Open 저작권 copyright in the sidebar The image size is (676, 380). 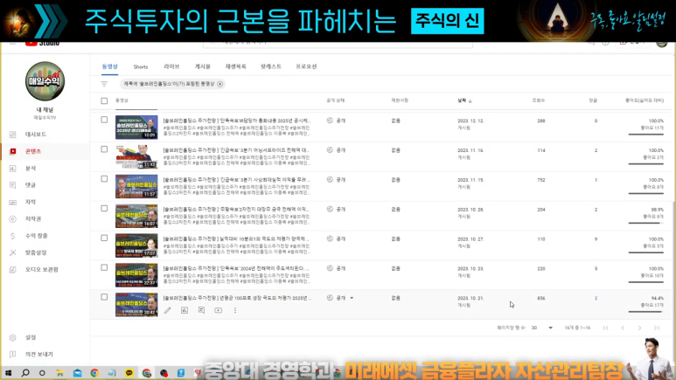[32, 219]
